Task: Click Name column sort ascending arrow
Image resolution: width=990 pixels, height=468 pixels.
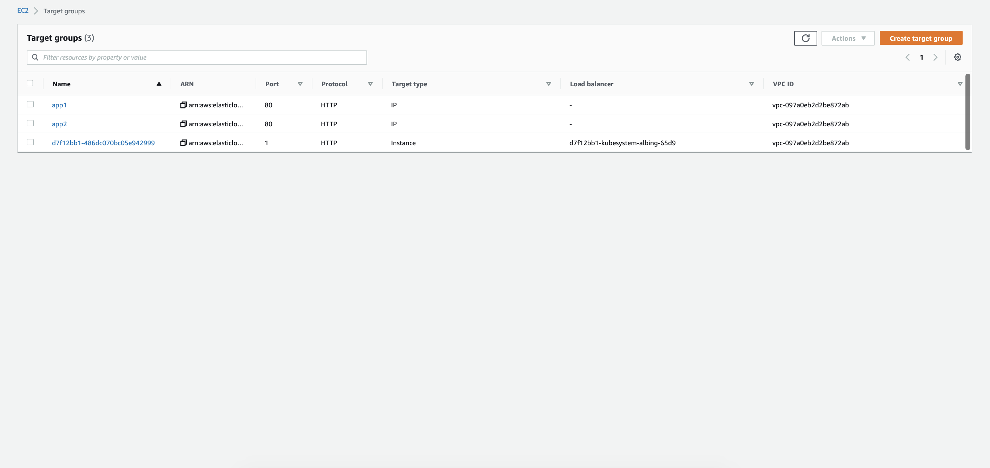Action: coord(159,84)
